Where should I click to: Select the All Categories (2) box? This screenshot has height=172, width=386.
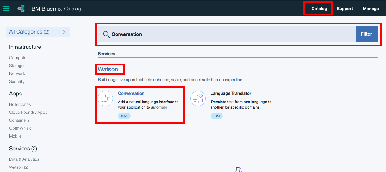tap(38, 32)
